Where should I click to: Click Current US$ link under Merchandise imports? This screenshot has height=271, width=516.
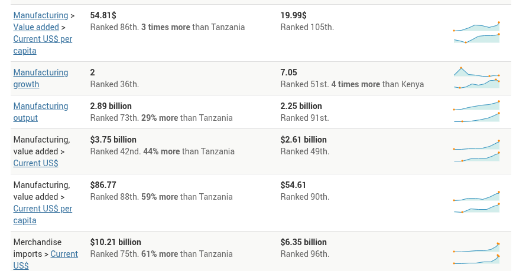64,254
